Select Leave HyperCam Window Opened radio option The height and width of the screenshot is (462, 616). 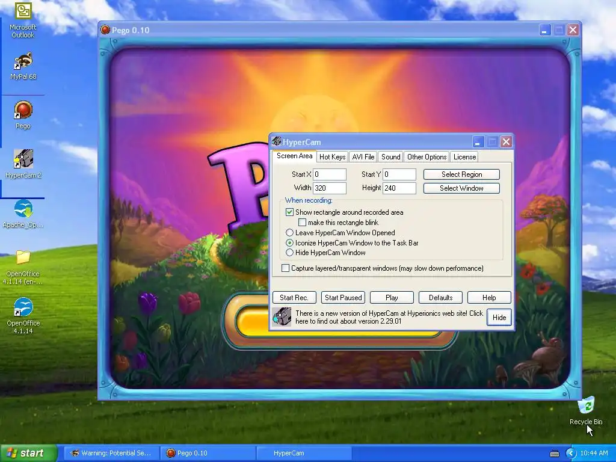pyautogui.click(x=289, y=233)
